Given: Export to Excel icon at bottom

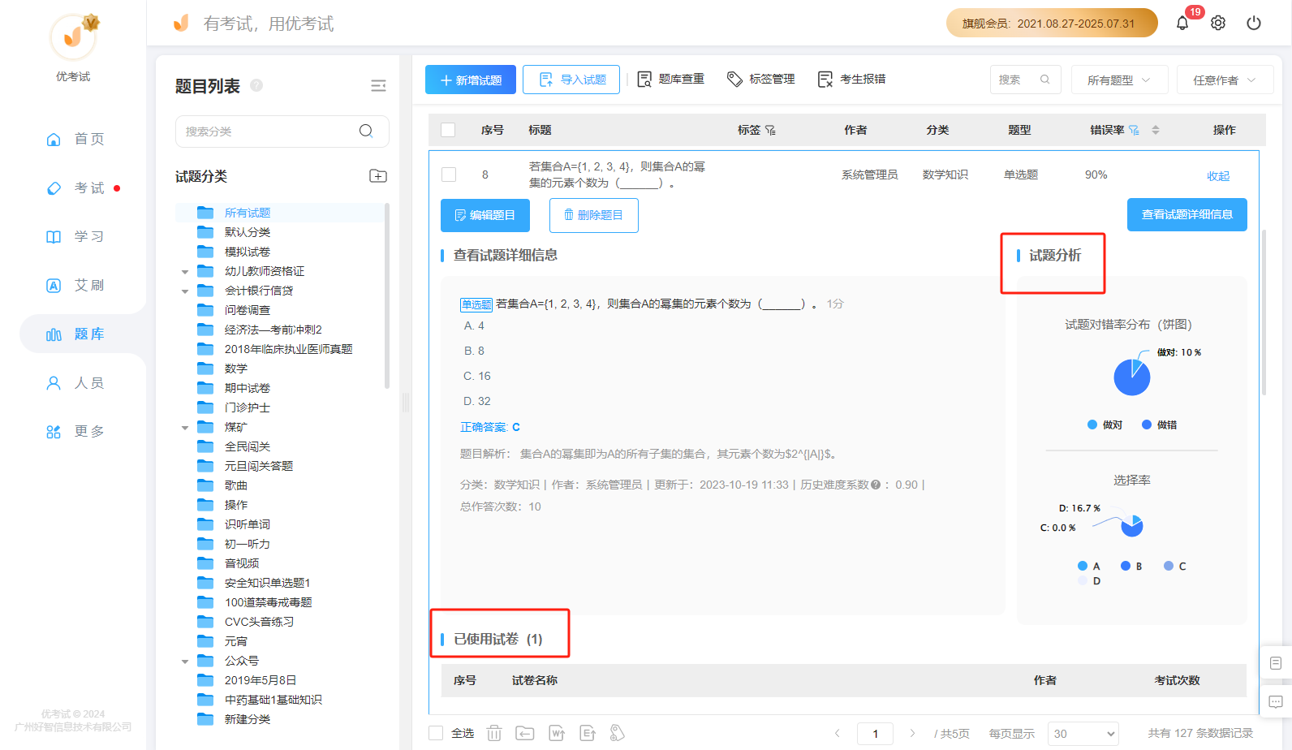Looking at the screenshot, I should (x=588, y=733).
